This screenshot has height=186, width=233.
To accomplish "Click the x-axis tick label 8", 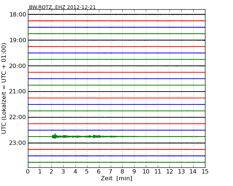I will point(122,171).
